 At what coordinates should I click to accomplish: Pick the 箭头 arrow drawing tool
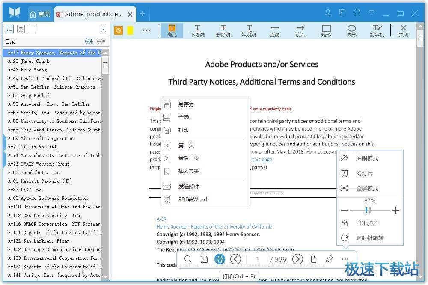click(300, 30)
